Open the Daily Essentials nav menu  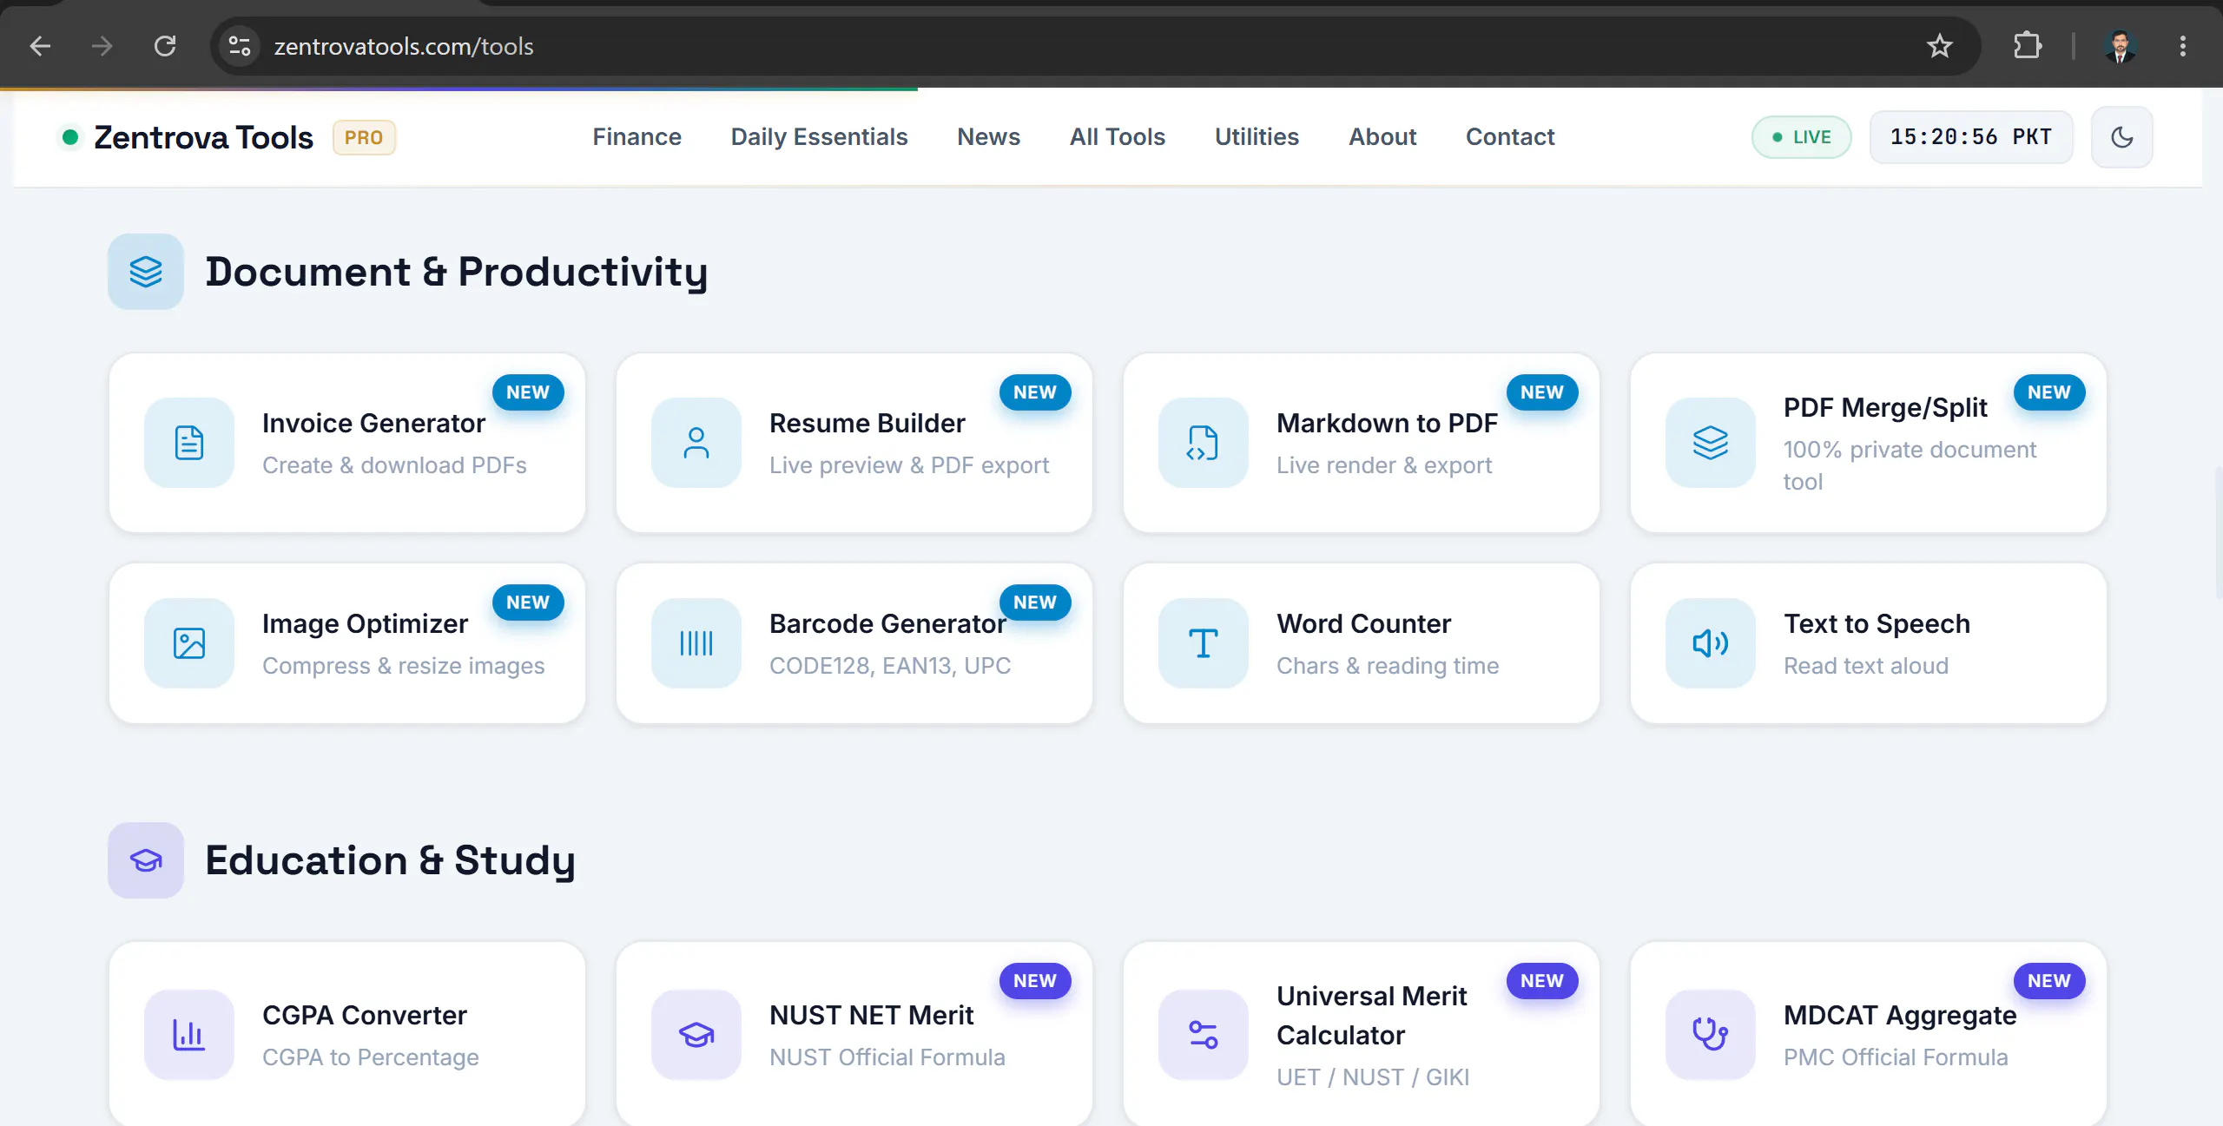point(819,137)
